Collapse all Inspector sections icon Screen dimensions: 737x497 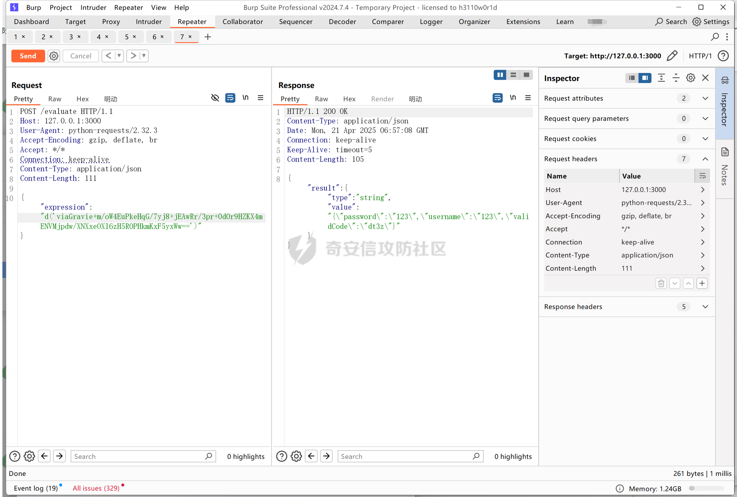(x=676, y=78)
